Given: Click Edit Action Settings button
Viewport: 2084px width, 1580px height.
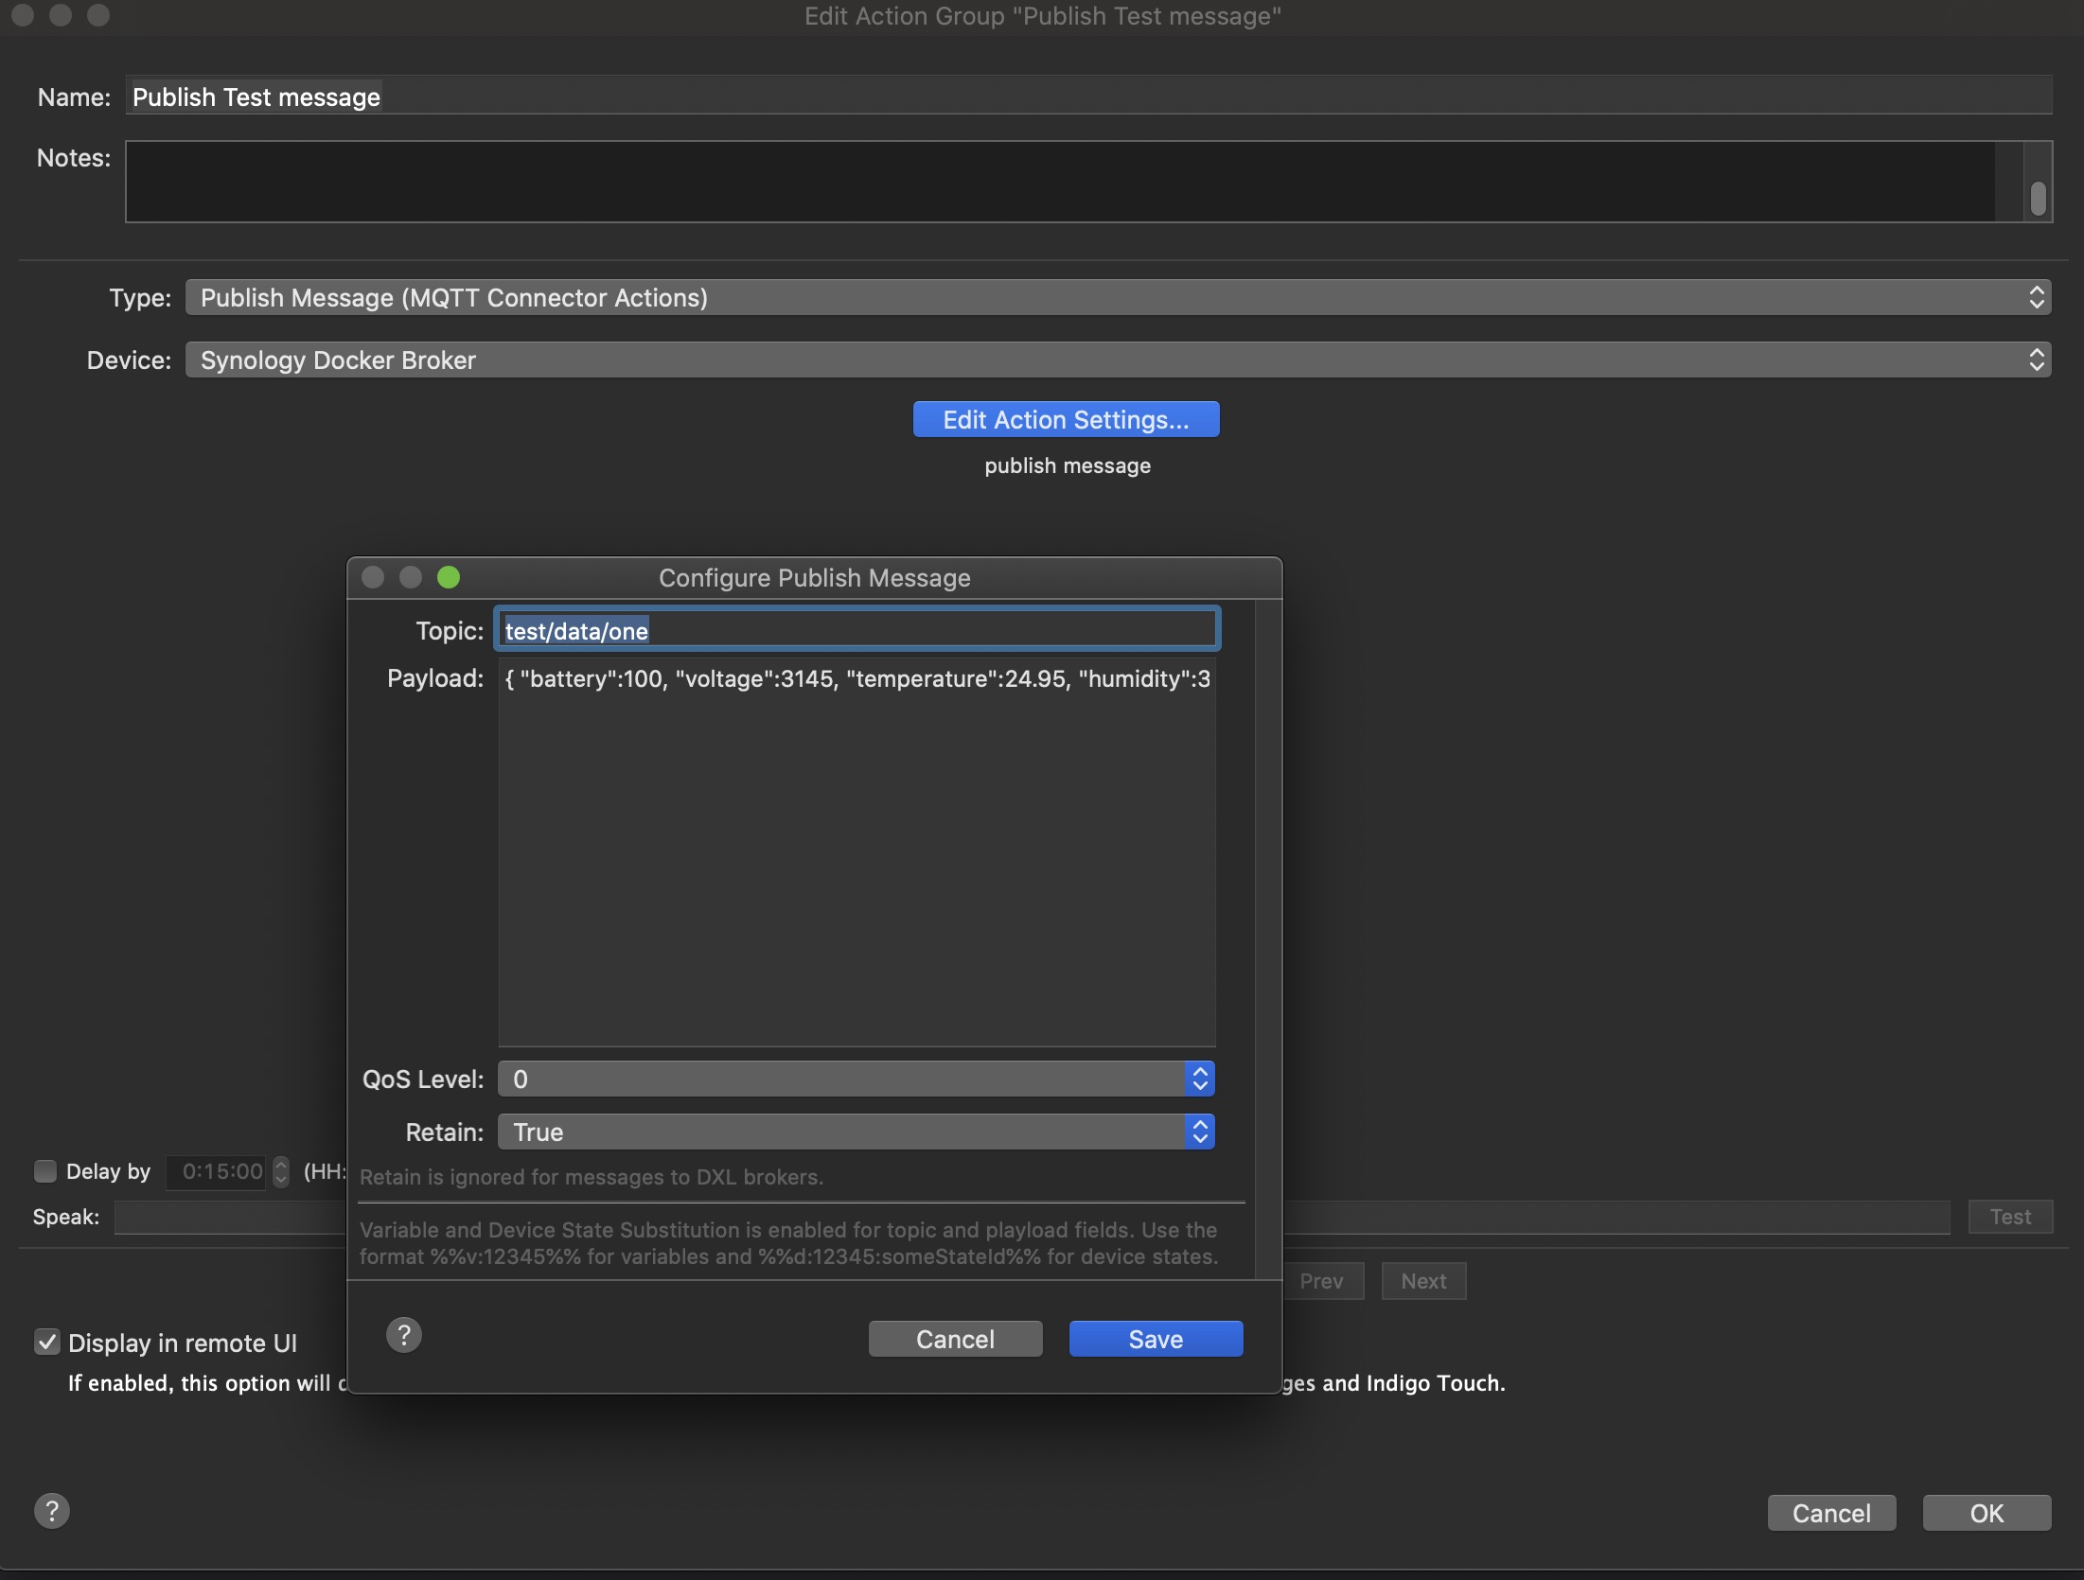Looking at the screenshot, I should (x=1066, y=419).
